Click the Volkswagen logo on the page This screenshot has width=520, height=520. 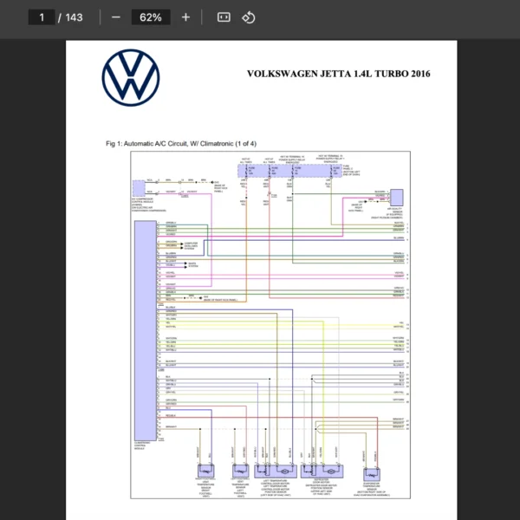pyautogui.click(x=131, y=76)
